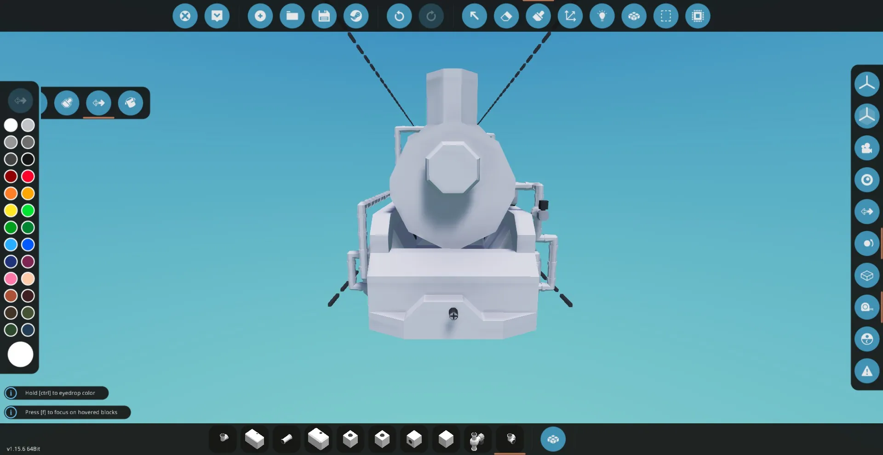Click the warning triangle icon on right sidebar
The image size is (883, 455).
(867, 371)
